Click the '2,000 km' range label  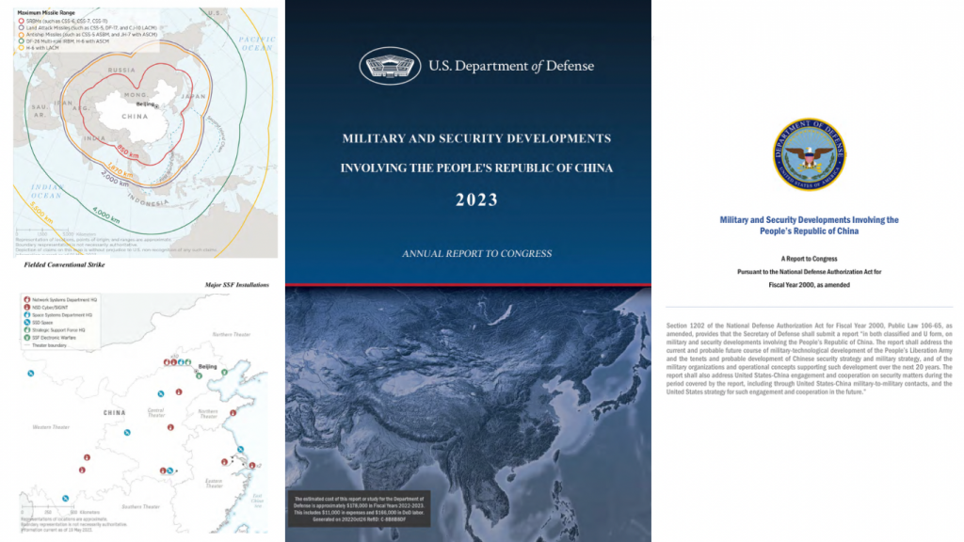115,180
